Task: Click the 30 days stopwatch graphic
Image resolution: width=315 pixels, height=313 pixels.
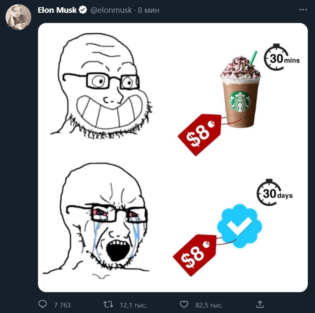Action: point(274,193)
